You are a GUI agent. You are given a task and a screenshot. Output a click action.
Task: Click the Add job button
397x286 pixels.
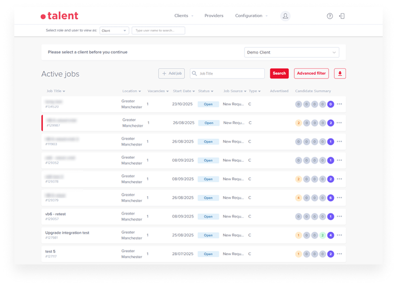(x=171, y=73)
